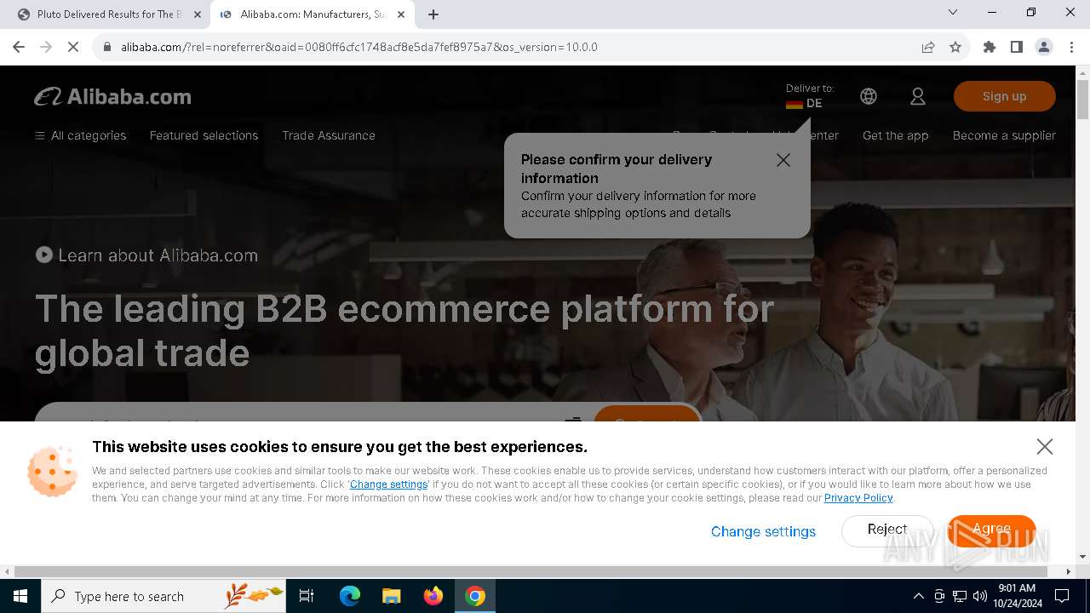
Task: Open the Chrome profile avatar
Action: (x=1044, y=47)
